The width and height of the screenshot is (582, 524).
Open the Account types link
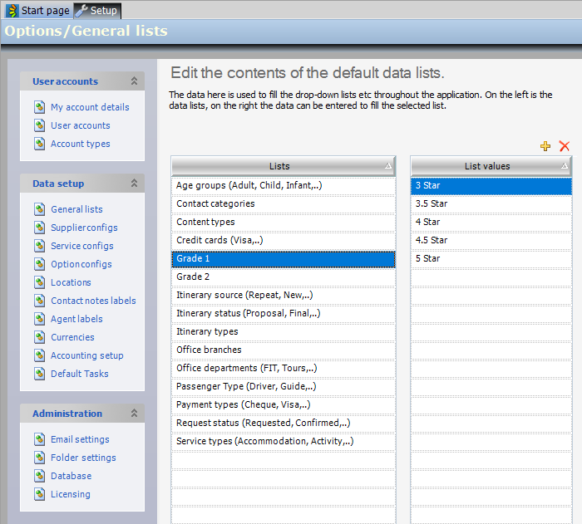tap(80, 144)
